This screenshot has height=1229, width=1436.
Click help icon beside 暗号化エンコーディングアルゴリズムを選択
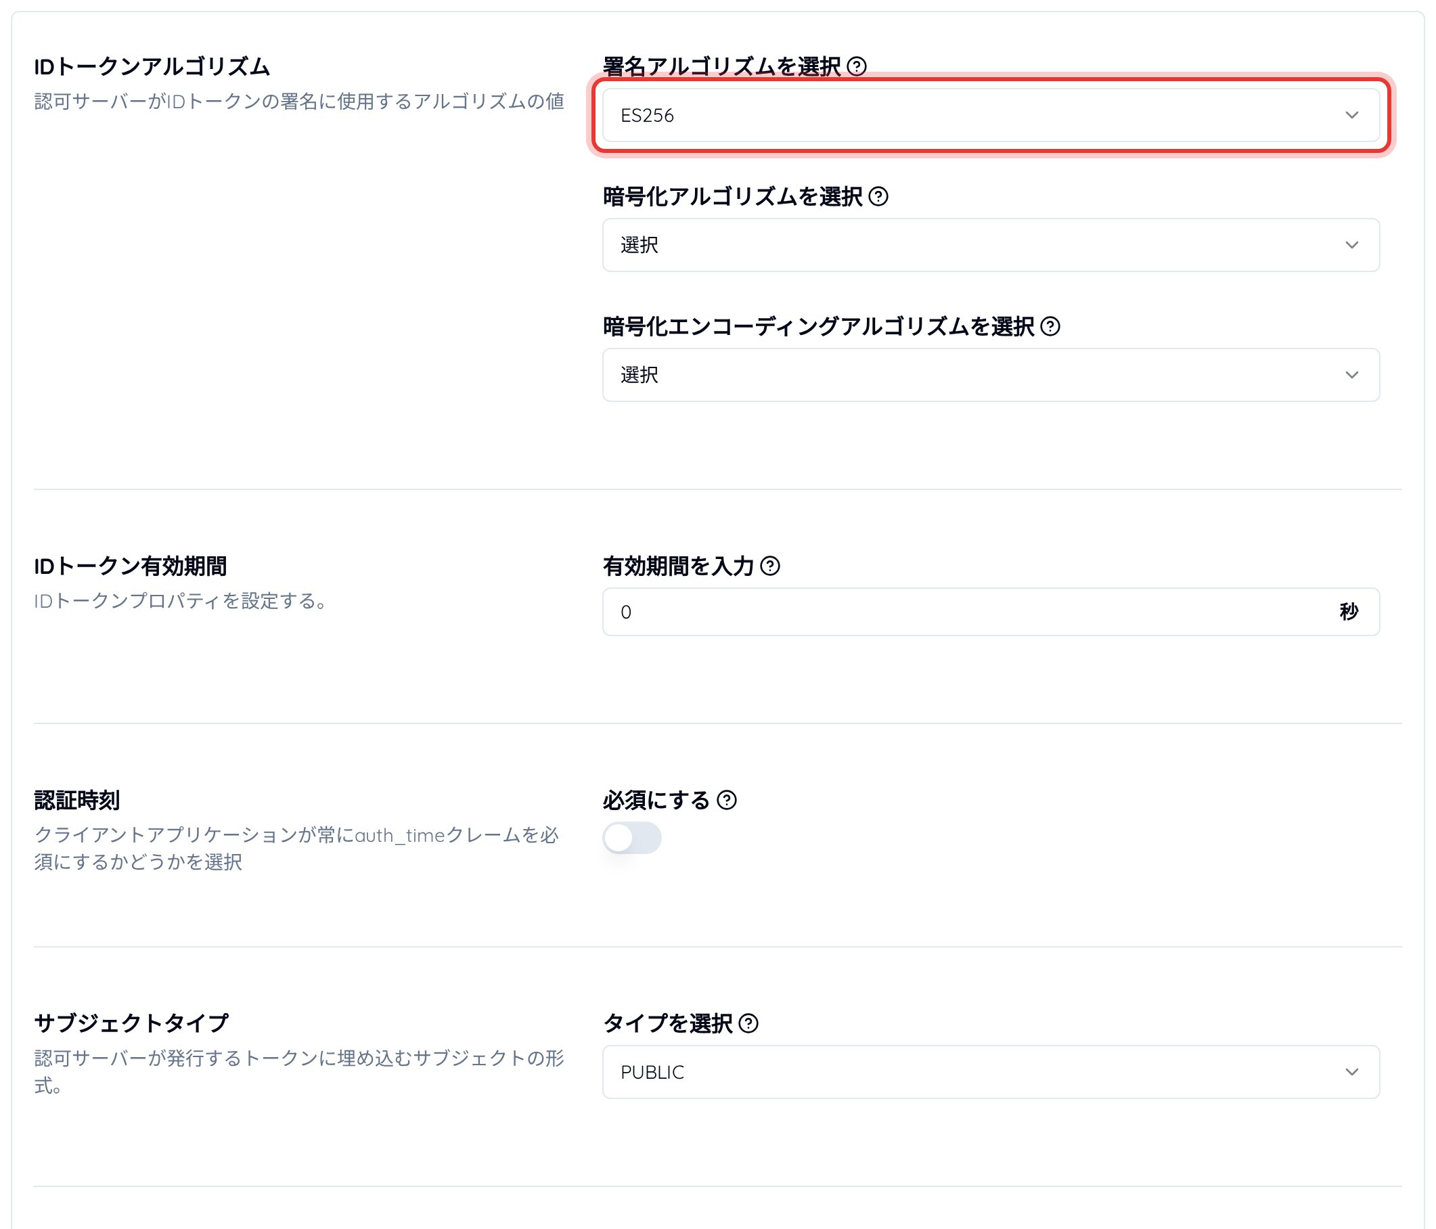tap(1050, 326)
